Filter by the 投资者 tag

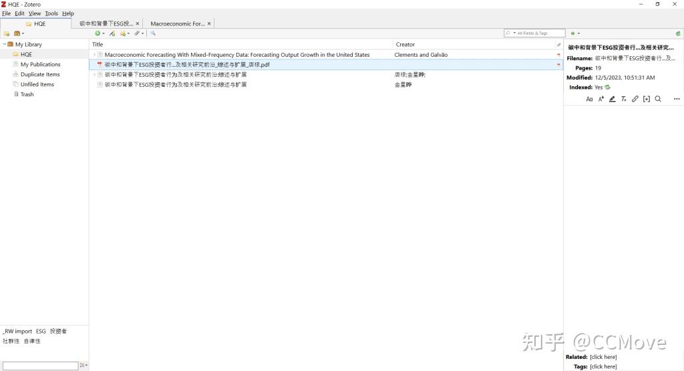tap(58, 332)
